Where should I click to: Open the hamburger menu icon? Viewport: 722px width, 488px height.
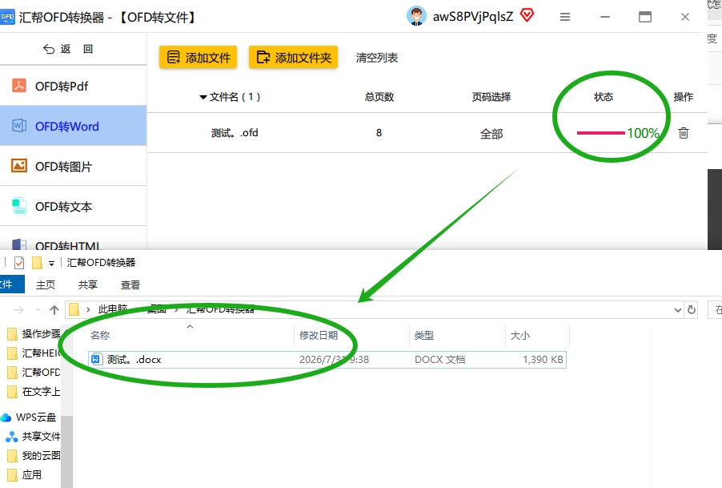(x=565, y=17)
